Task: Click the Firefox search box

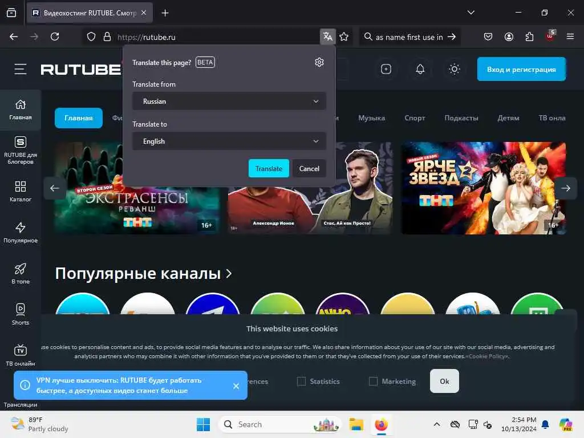Action: [x=409, y=37]
